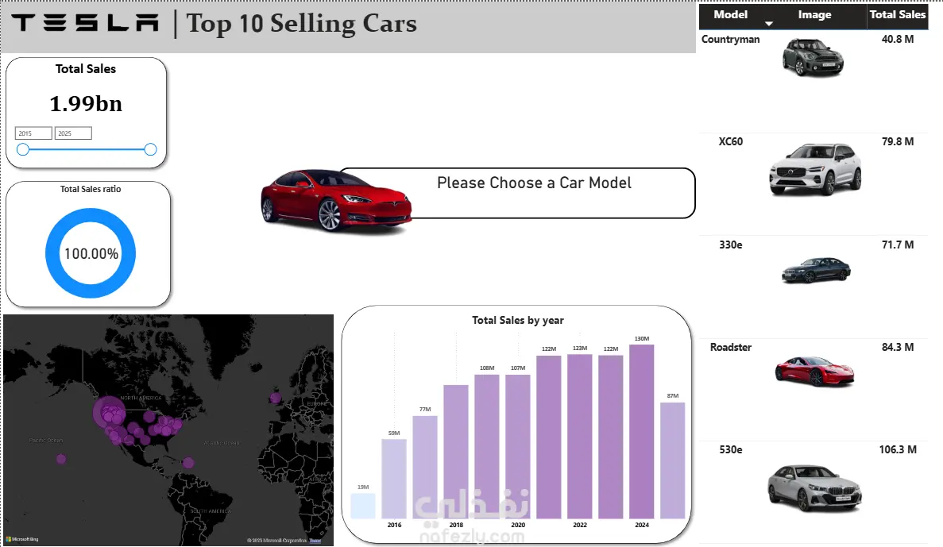The image size is (943, 547).
Task: Sort by Total Sales column header
Action: [x=897, y=14]
